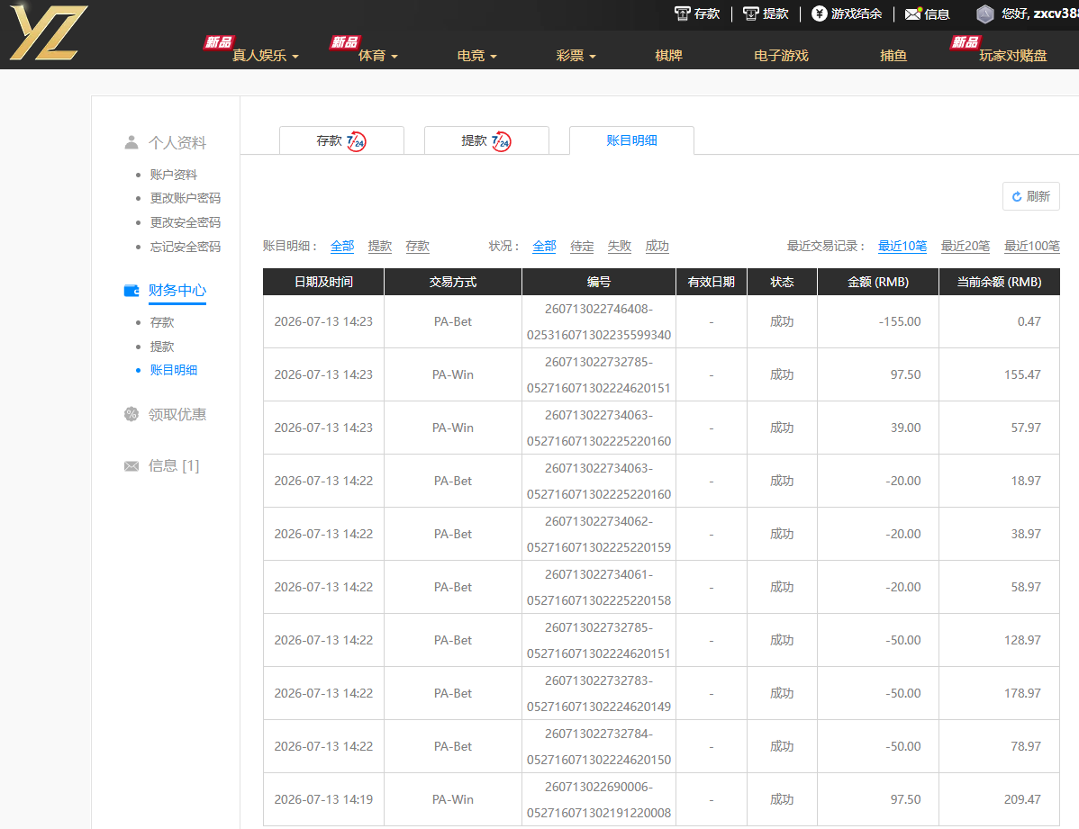Switch to the 提款 tab

[486, 140]
